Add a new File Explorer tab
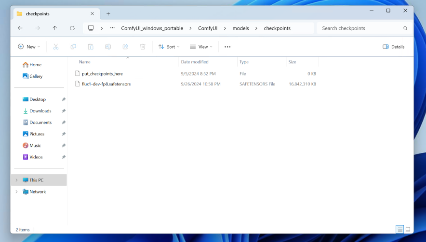 108,14
